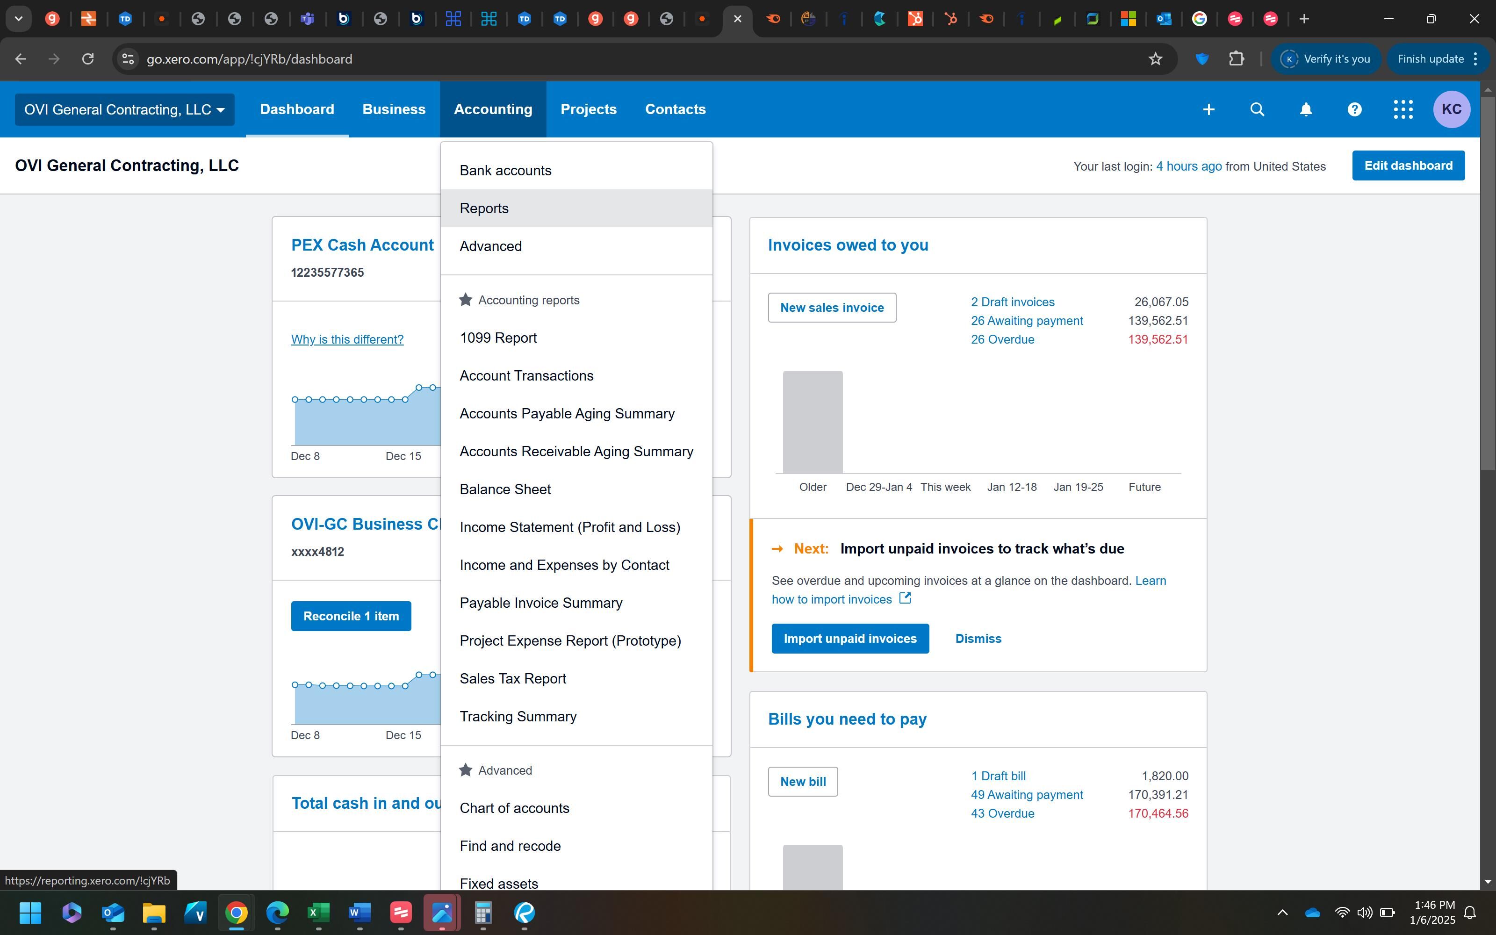Click the bookmark star in address bar
1496x935 pixels.
click(1155, 59)
